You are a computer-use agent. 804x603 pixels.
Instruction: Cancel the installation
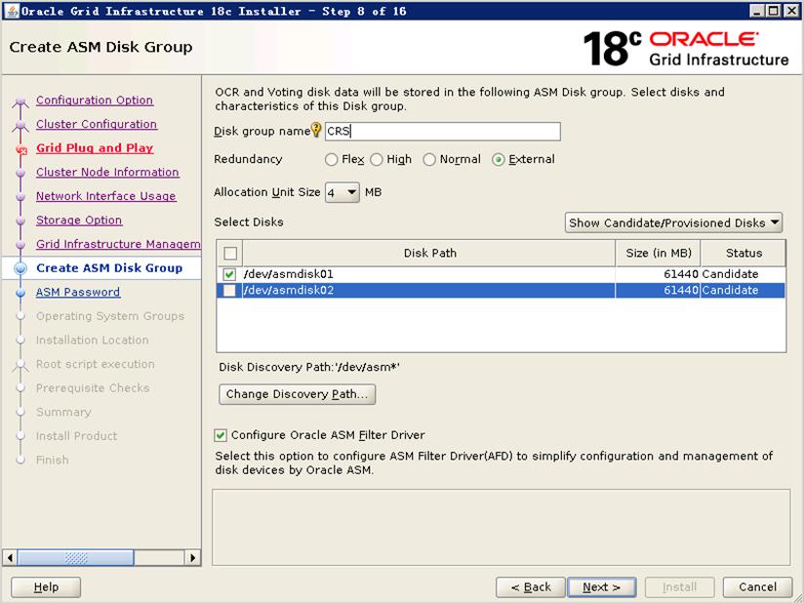pos(757,587)
